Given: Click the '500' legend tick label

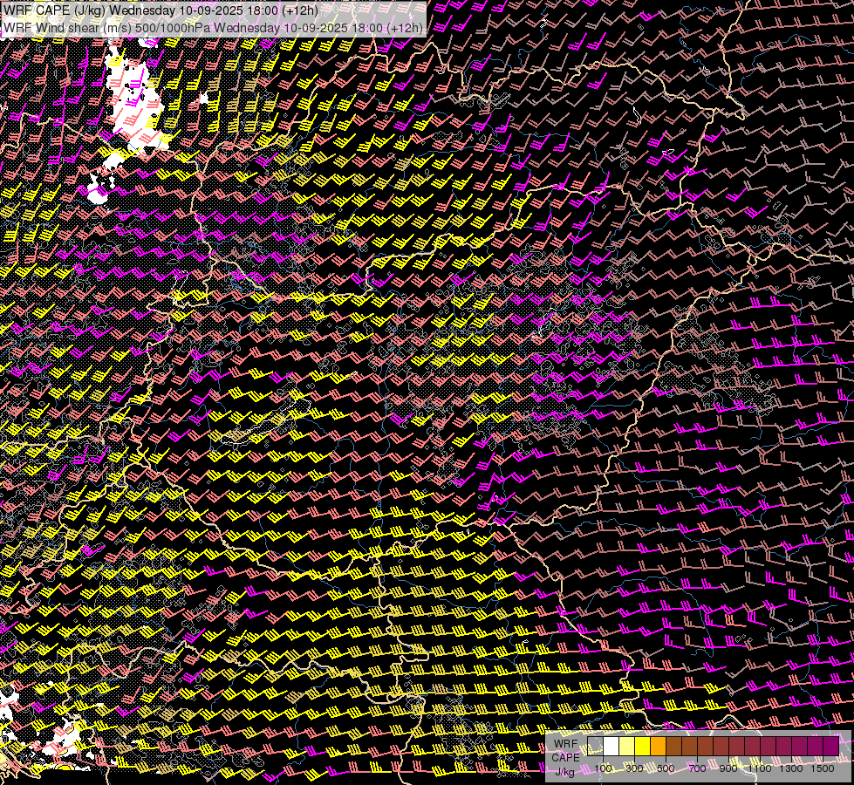Looking at the screenshot, I should pyautogui.click(x=666, y=768).
